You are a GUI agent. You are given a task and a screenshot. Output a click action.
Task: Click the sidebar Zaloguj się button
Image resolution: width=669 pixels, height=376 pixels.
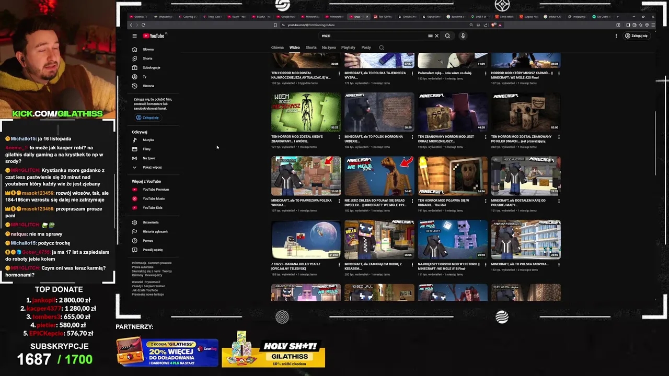pos(147,118)
